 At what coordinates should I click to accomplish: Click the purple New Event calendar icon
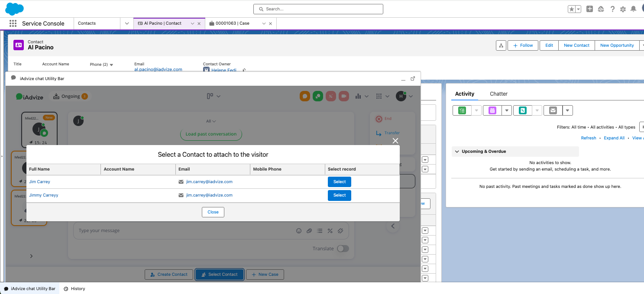point(492,110)
